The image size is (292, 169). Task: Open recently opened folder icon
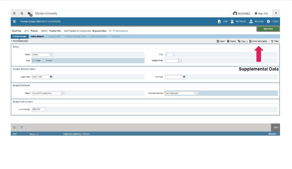pos(30,14)
